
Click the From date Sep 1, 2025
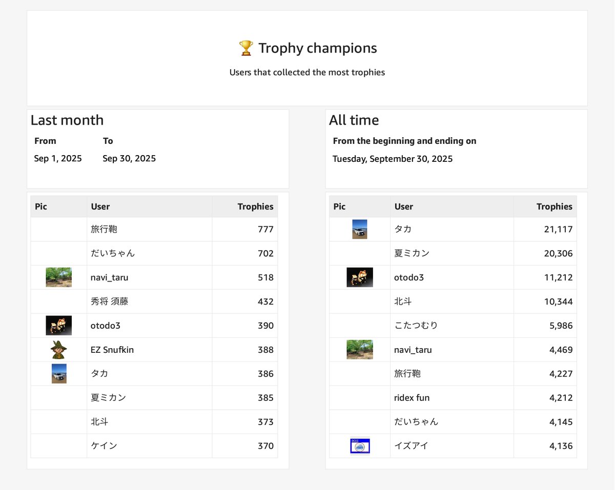click(58, 159)
